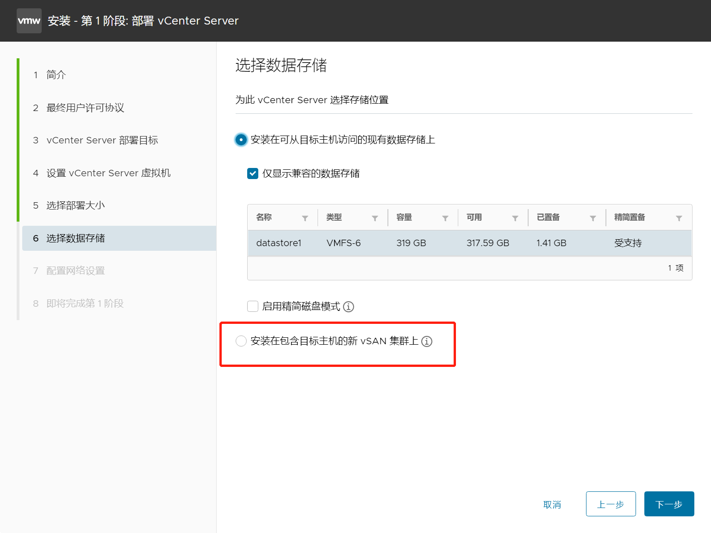Uncheck 仅显示兼容的数据存储 checkbox

[253, 174]
